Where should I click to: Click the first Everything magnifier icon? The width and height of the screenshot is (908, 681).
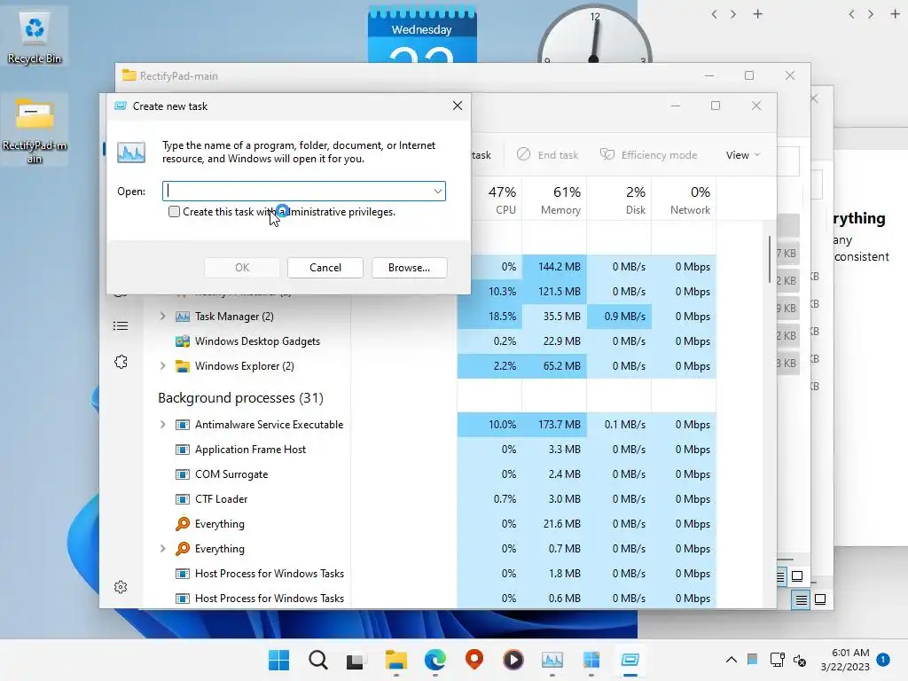tap(183, 524)
